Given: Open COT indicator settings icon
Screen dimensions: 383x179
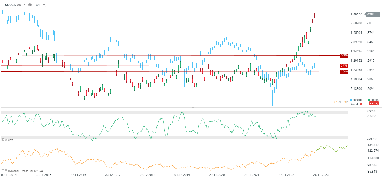Looking at the screenshot, I should [x=3, y=140].
